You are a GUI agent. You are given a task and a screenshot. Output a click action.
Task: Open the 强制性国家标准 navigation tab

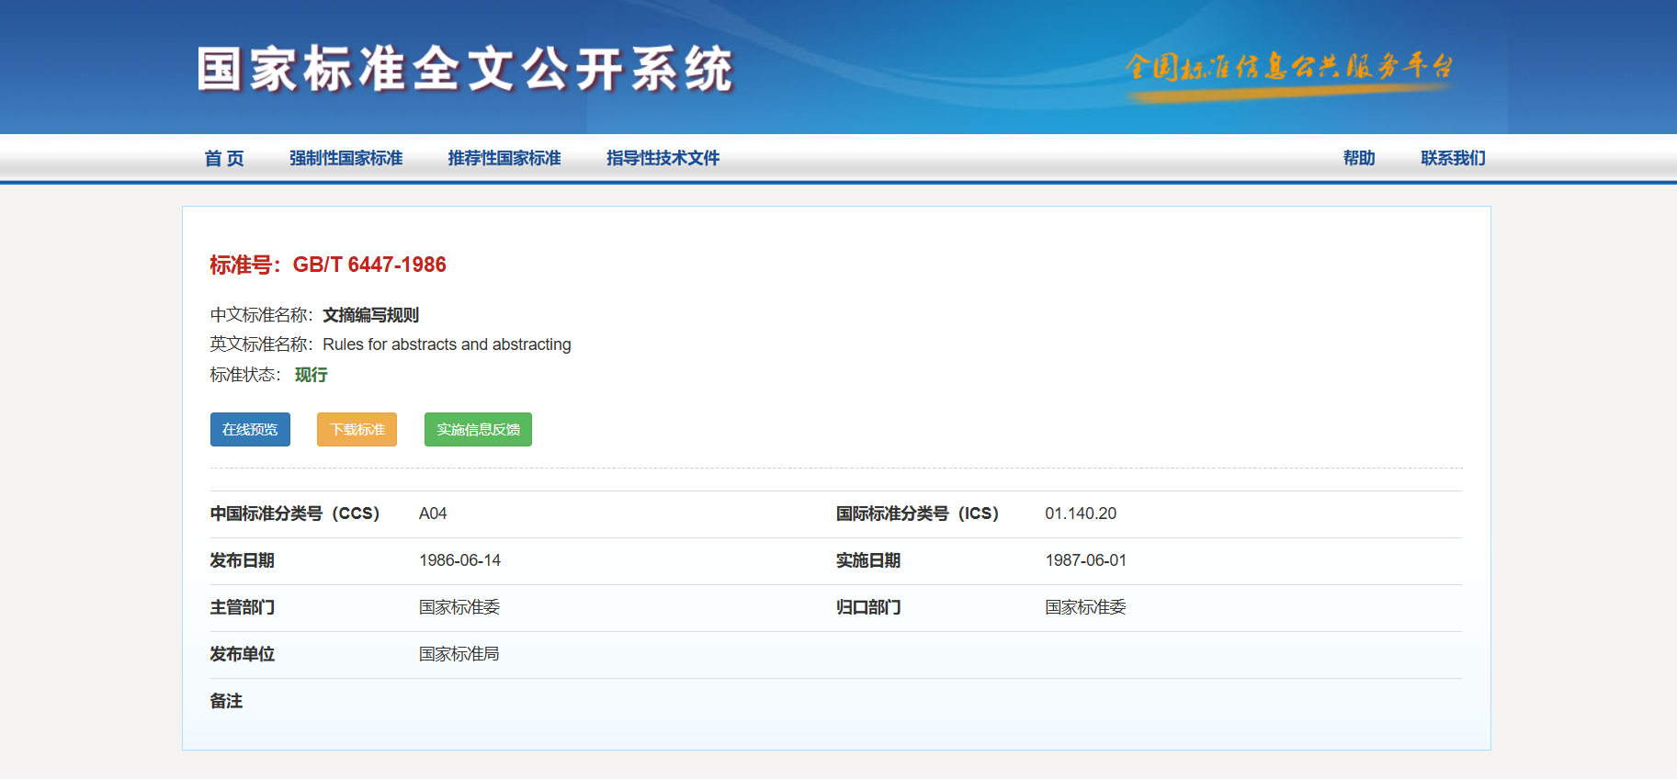coord(346,158)
